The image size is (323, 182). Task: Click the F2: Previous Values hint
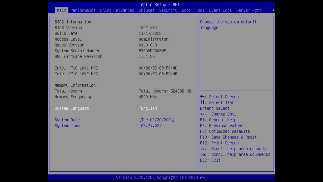click(x=222, y=126)
